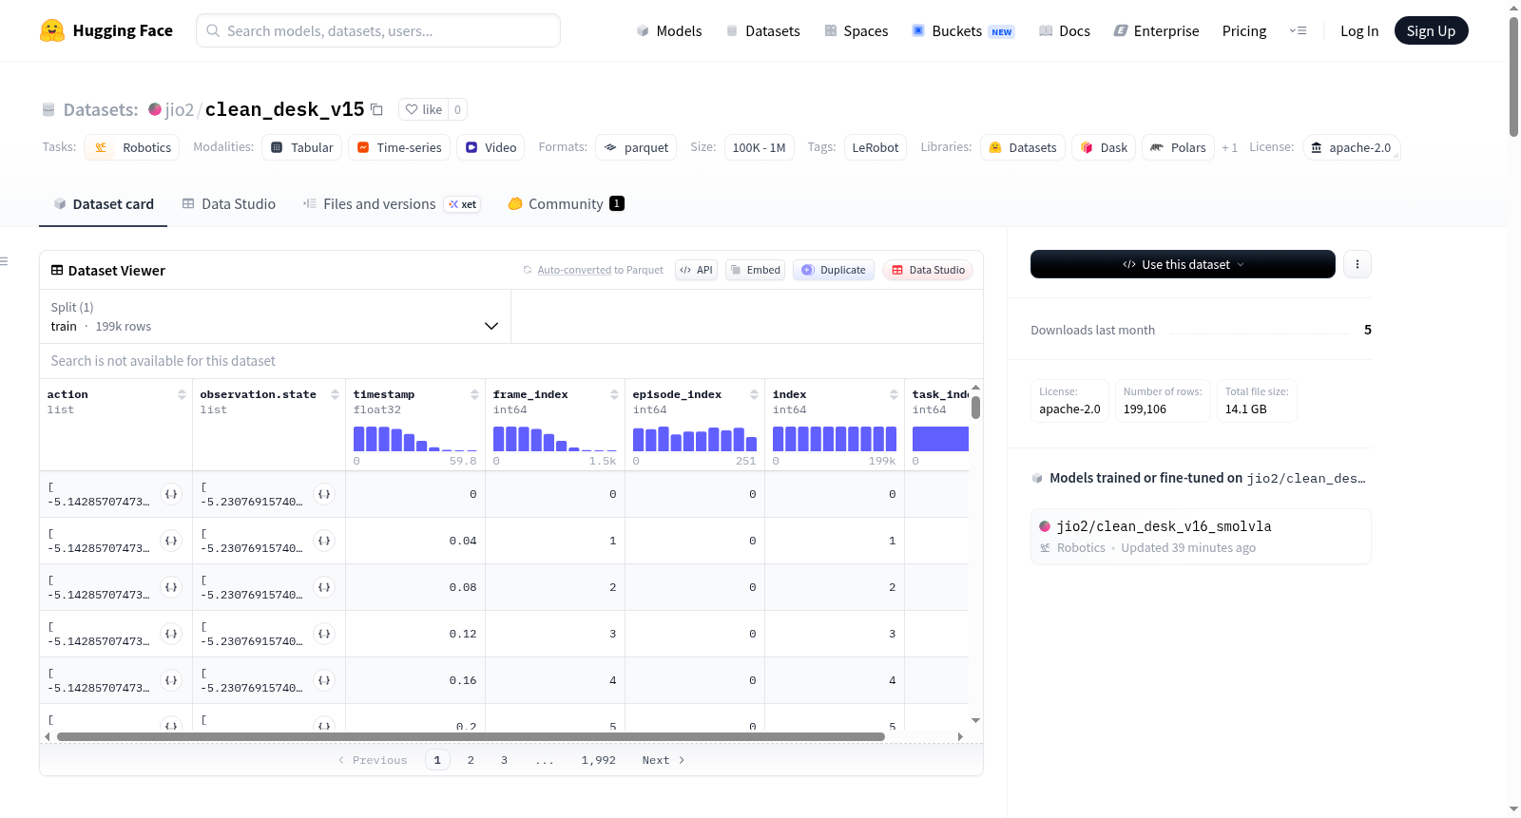Click the Sign Up button
Viewport: 1521px width, 818px height.
coord(1431,30)
